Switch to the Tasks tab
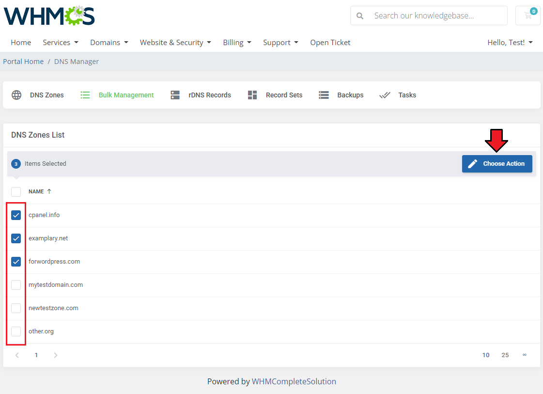This screenshot has width=543, height=394. (x=398, y=95)
